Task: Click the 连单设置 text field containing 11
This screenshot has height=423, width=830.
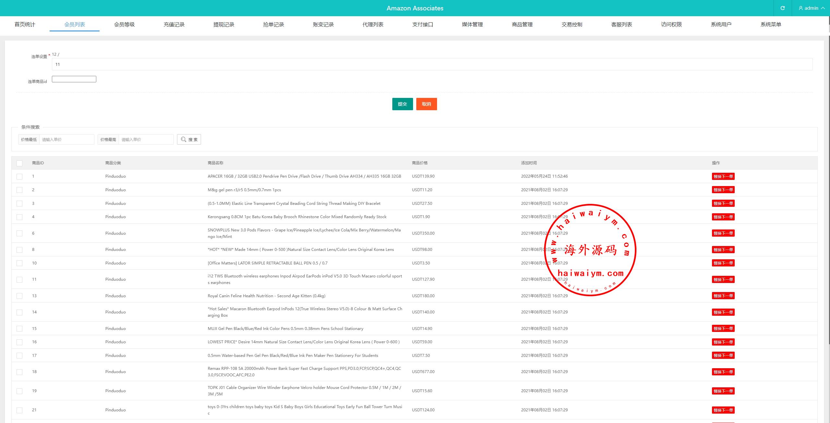Action: [432, 64]
